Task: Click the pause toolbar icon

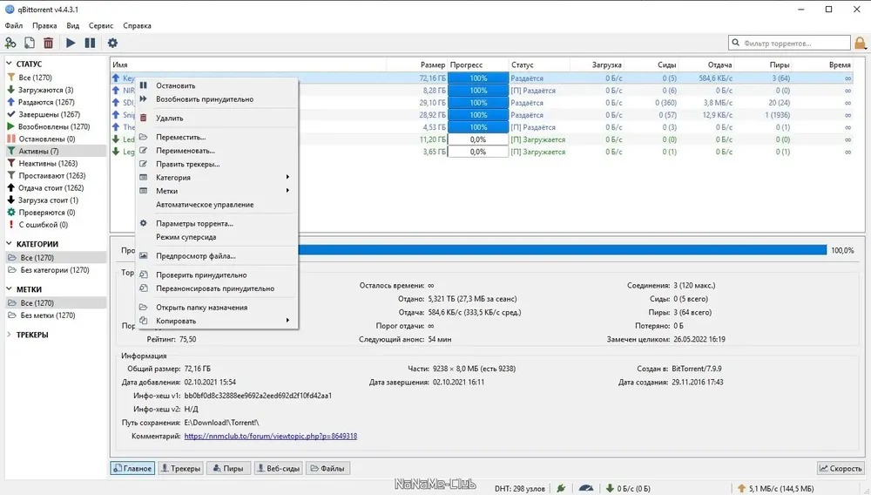Action: pyautogui.click(x=90, y=43)
